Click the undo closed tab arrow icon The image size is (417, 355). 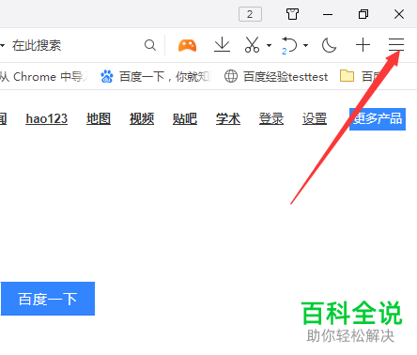pos(289,45)
